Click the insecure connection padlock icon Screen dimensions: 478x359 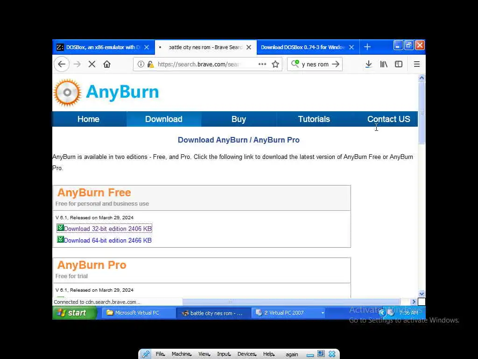point(151,64)
